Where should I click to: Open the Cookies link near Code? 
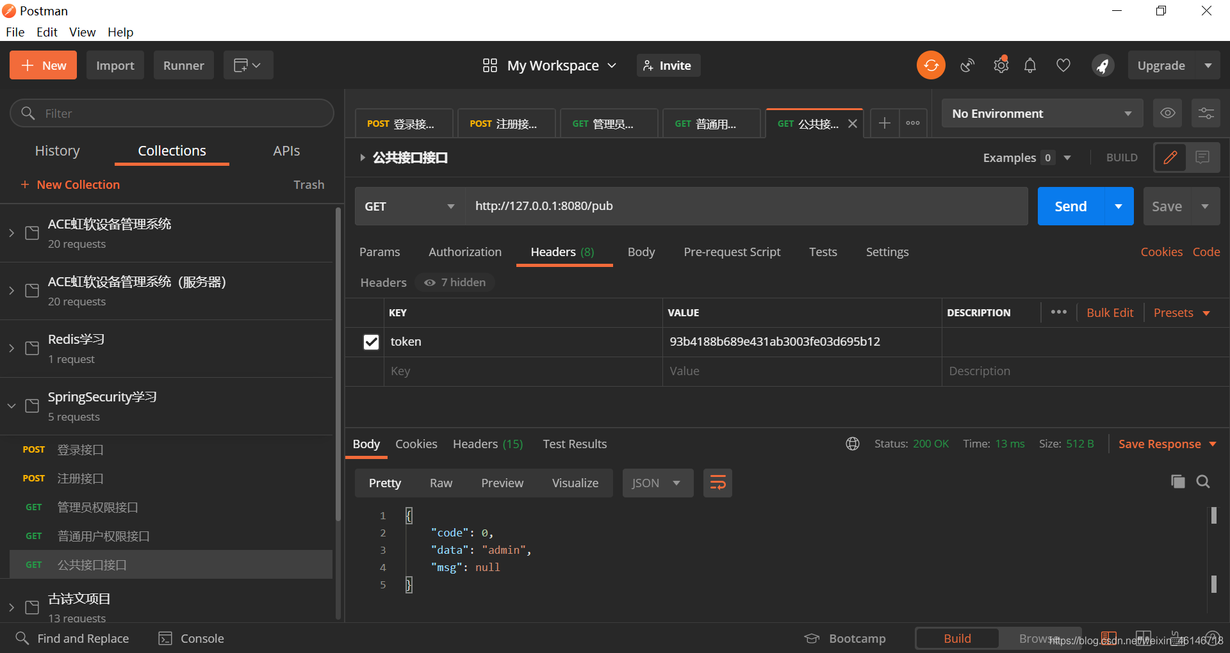point(1161,252)
